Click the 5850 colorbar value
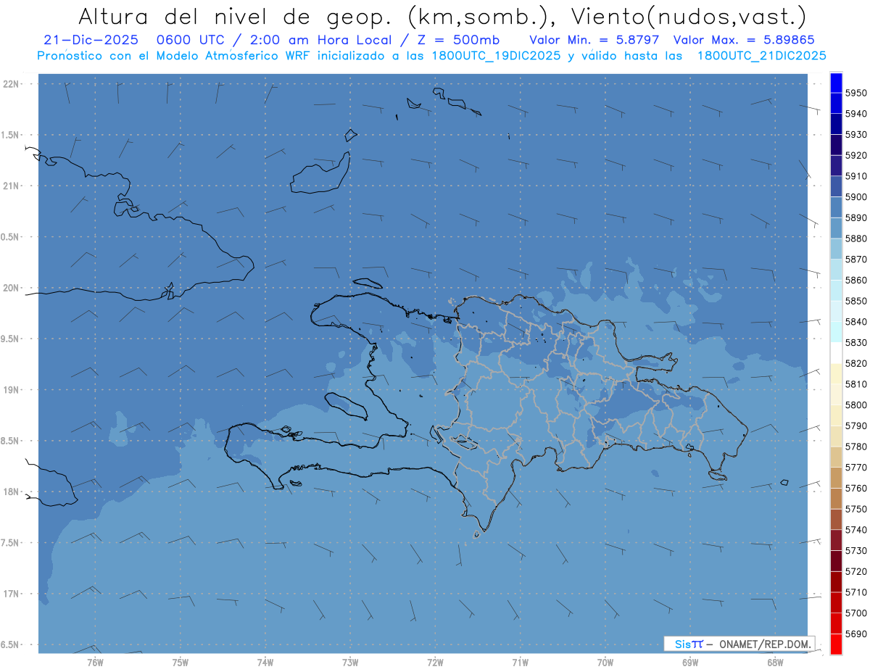Screen dimensions: 870x672 click(855, 301)
